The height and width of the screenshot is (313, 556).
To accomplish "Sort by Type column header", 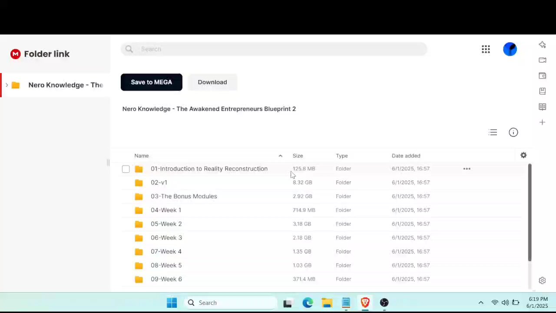I will (341, 156).
